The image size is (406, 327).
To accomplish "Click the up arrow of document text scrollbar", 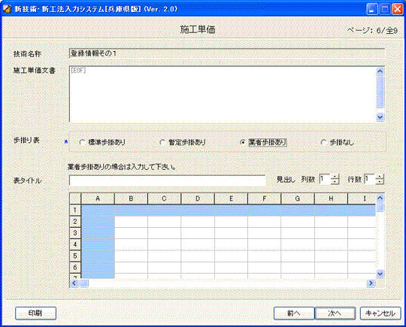I will 380,71.
